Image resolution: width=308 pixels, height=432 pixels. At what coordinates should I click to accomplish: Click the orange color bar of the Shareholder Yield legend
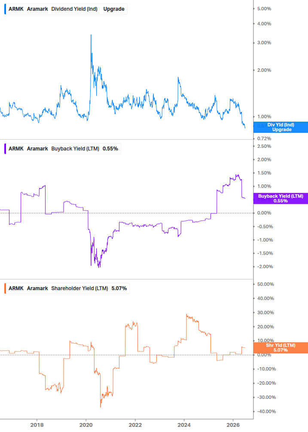[x=5, y=288]
